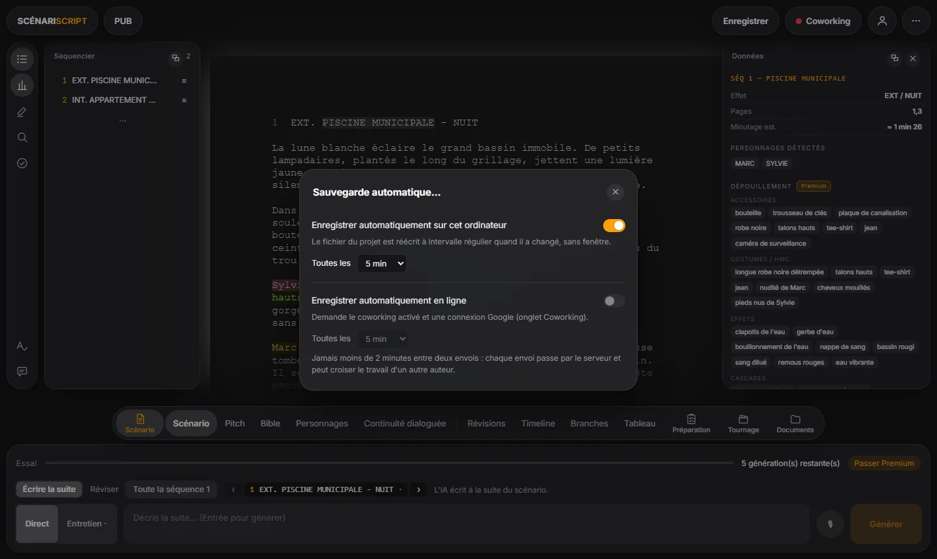Open the Séquencier list view in the sidebar
937x559 pixels.
pyautogui.click(x=22, y=59)
